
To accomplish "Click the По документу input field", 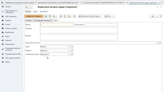I will coord(101,25).
